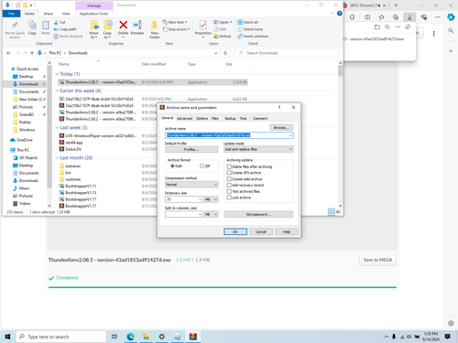This screenshot has width=458, height=343.
Task: Click the up-one-level arrow in Explorer
Action: (x=32, y=53)
